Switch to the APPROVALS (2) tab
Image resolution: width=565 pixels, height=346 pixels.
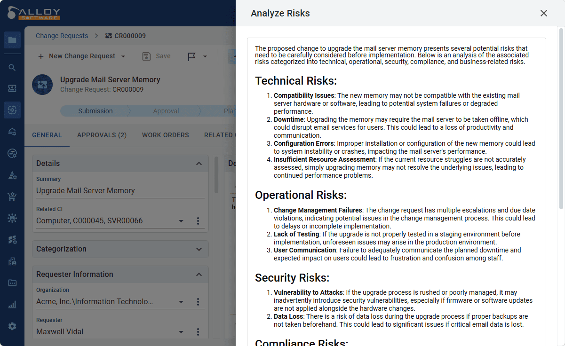click(x=102, y=135)
